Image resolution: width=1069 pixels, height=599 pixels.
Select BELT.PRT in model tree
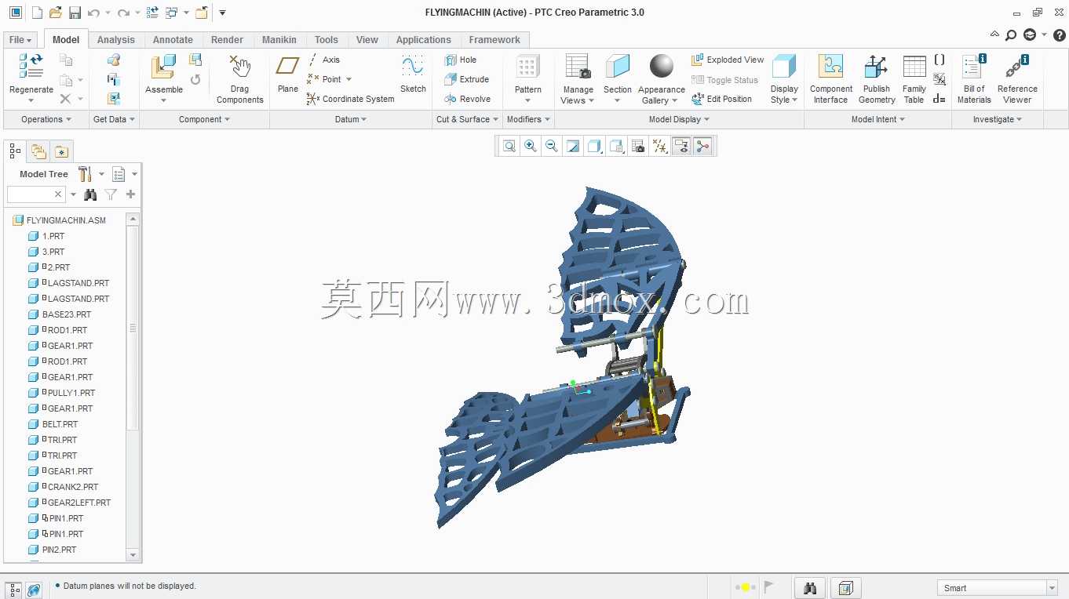(60, 424)
